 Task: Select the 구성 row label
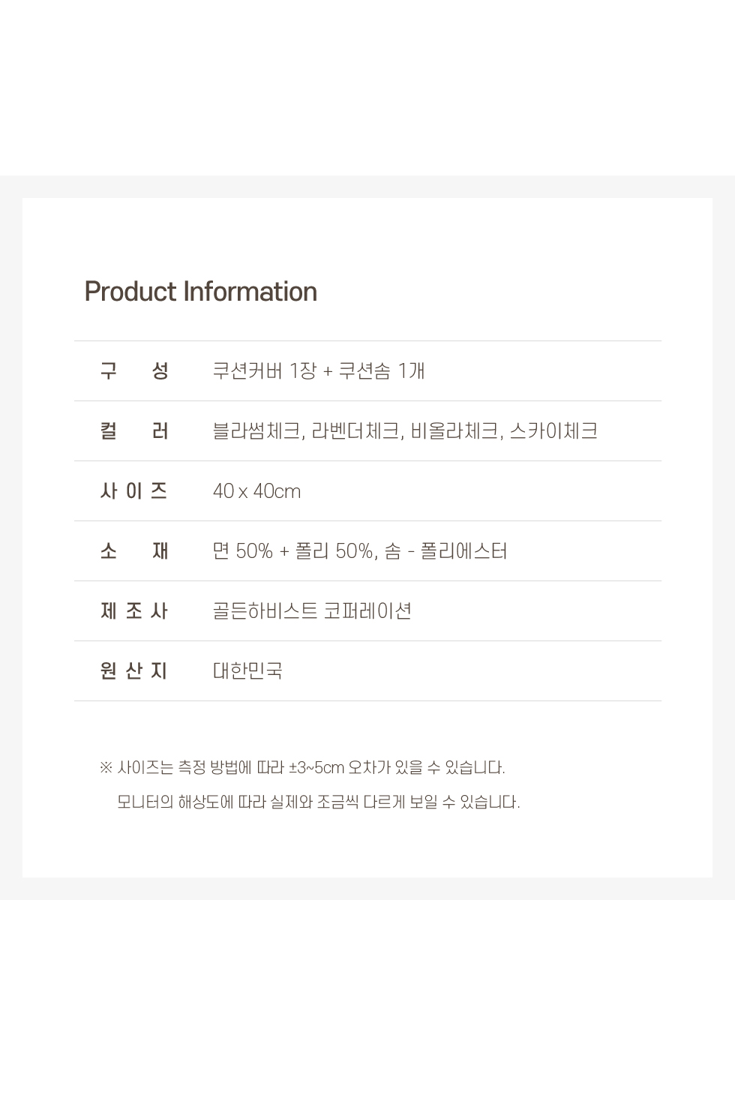tap(134, 370)
